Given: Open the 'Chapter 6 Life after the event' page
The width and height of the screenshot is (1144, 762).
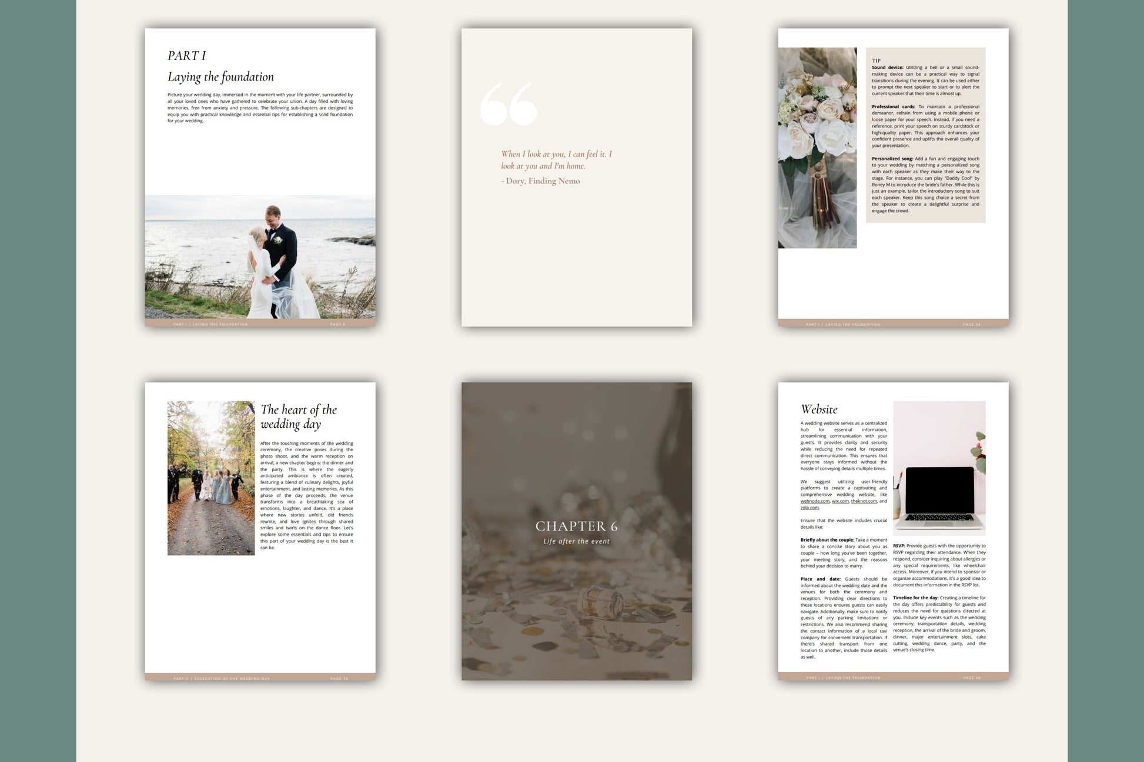Looking at the screenshot, I should [x=577, y=532].
